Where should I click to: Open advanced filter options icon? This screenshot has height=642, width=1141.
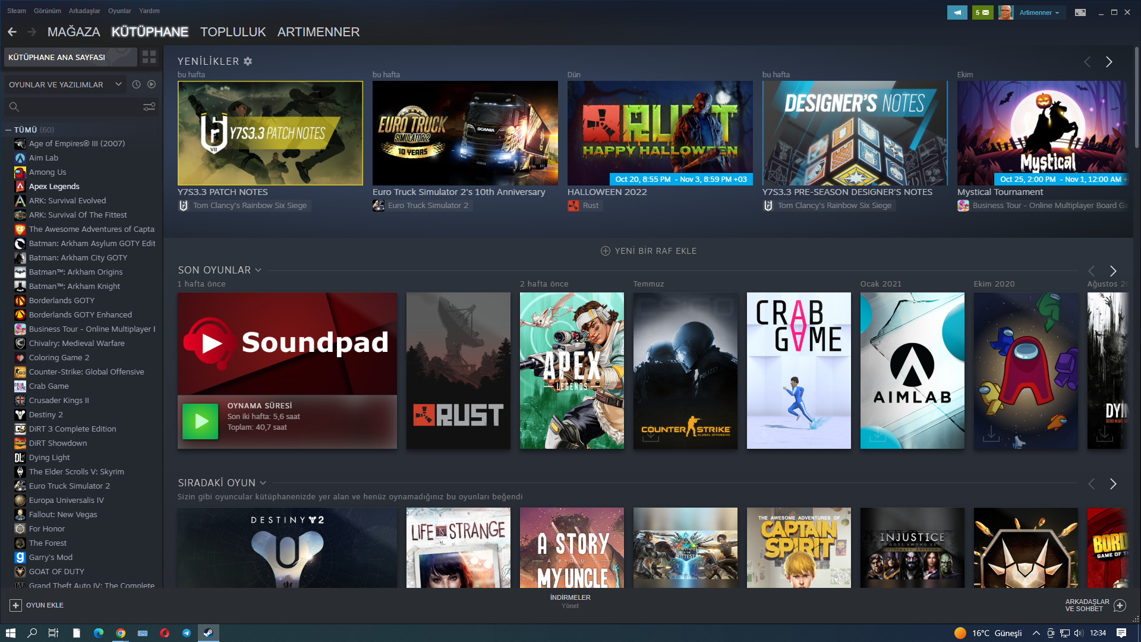pos(149,106)
